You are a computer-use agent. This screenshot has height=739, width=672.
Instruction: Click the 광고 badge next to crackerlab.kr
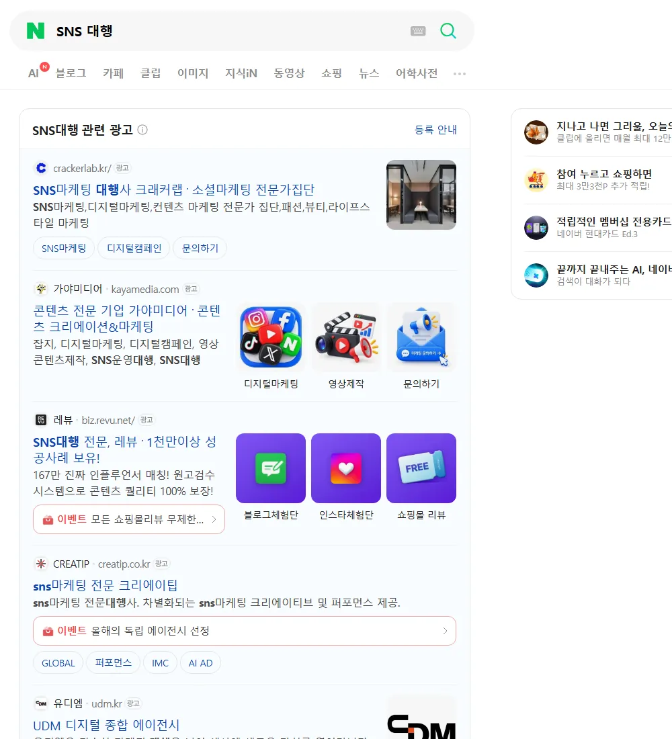[122, 168]
